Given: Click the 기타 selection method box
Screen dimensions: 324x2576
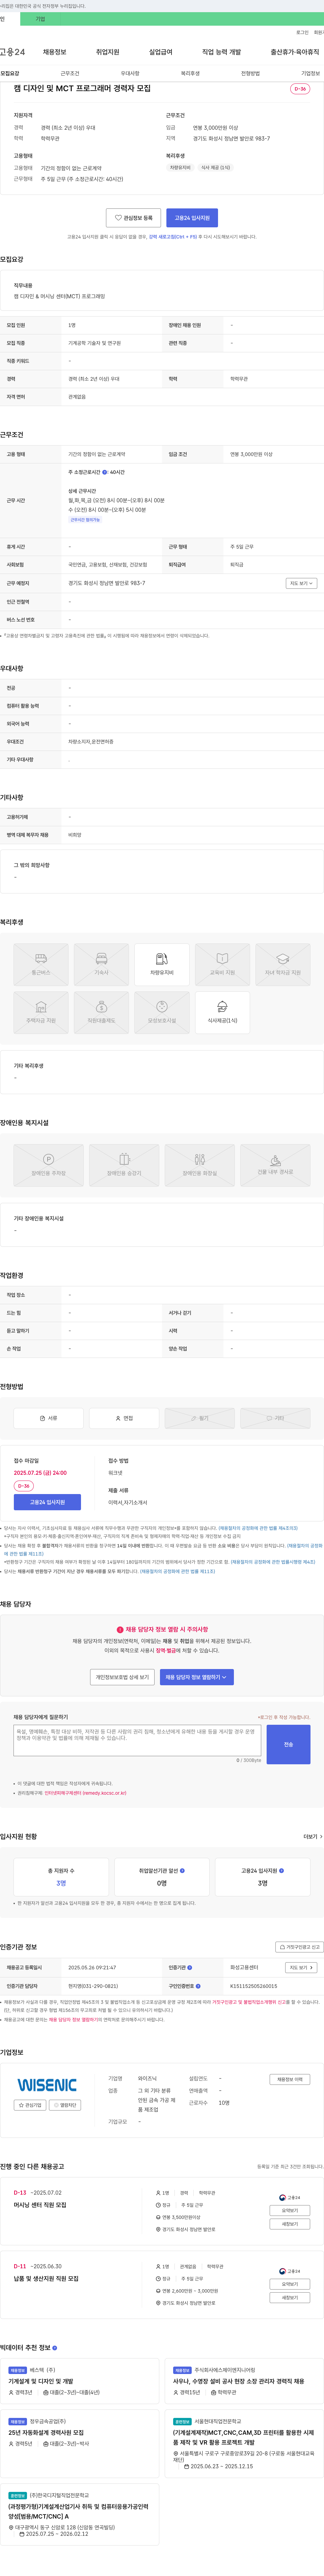Looking at the screenshot, I should coord(275,1418).
